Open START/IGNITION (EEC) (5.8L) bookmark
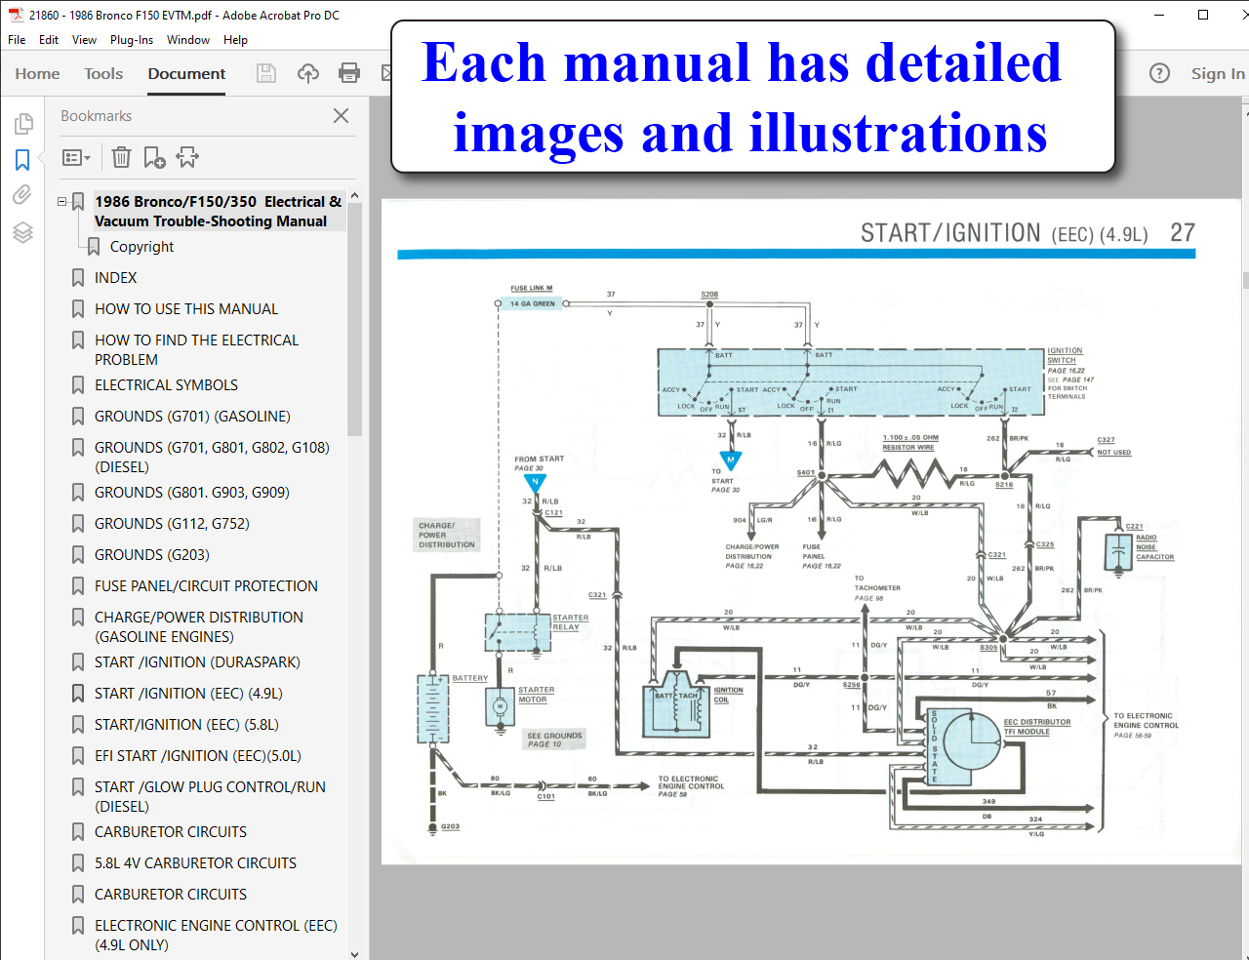The height and width of the screenshot is (960, 1249). tap(186, 725)
